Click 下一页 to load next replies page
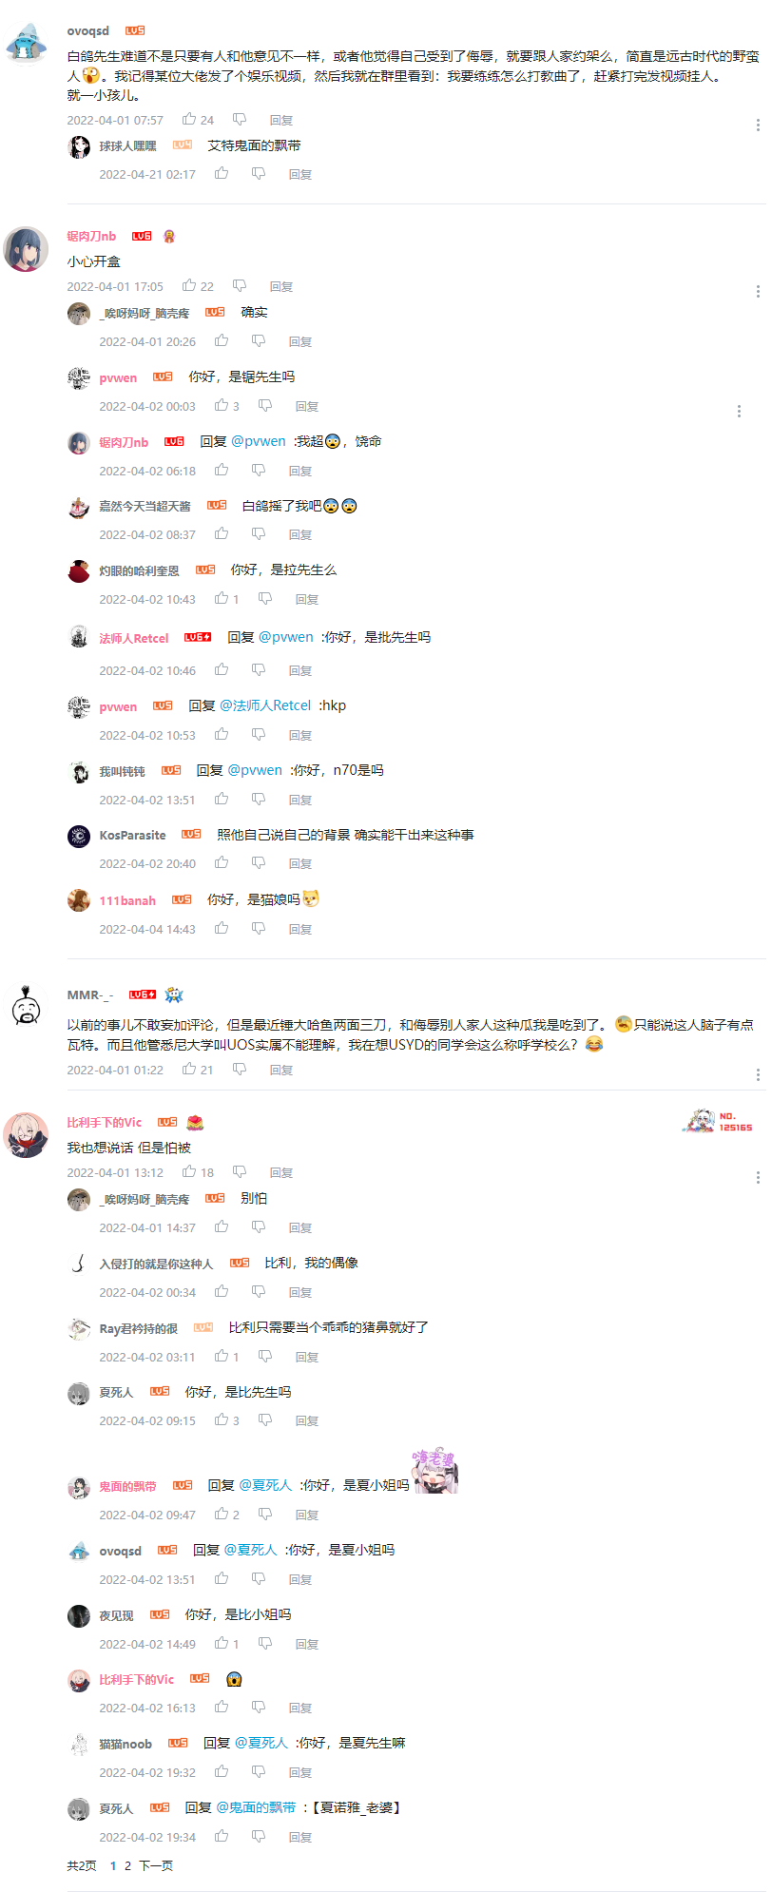The height and width of the screenshot is (1892, 772). (x=156, y=1865)
